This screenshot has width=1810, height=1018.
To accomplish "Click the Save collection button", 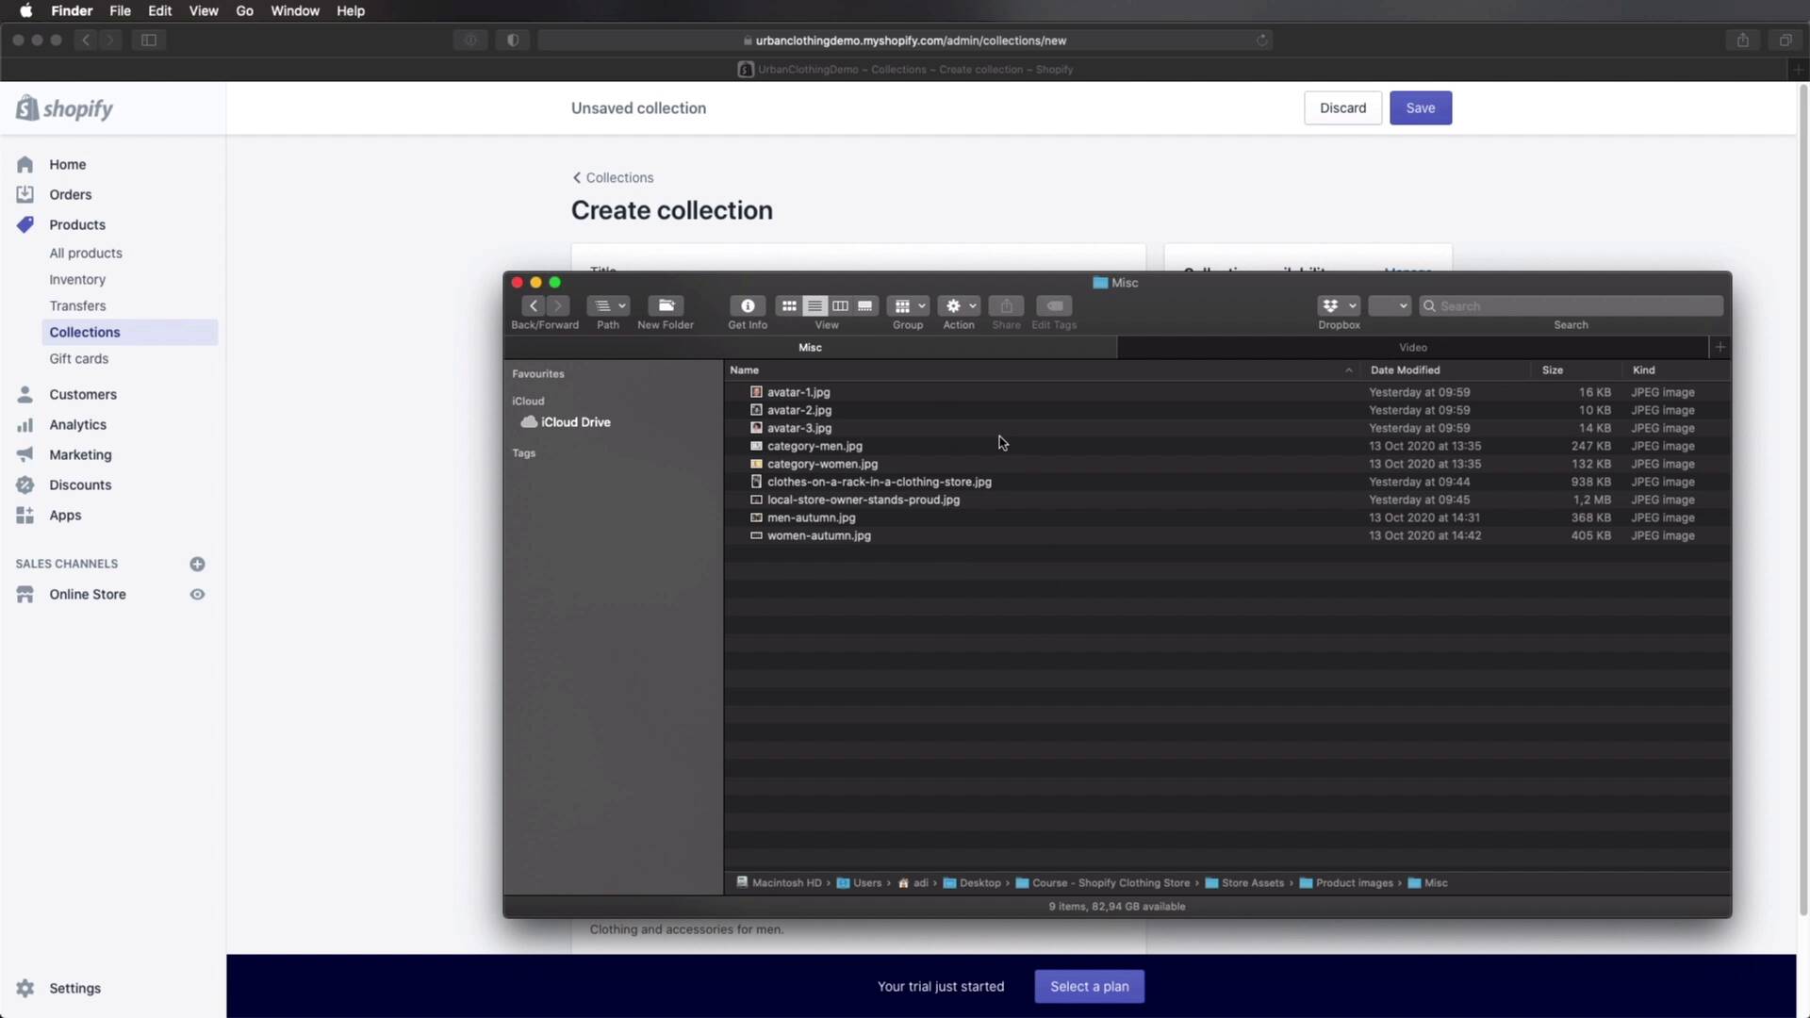I will (x=1420, y=108).
